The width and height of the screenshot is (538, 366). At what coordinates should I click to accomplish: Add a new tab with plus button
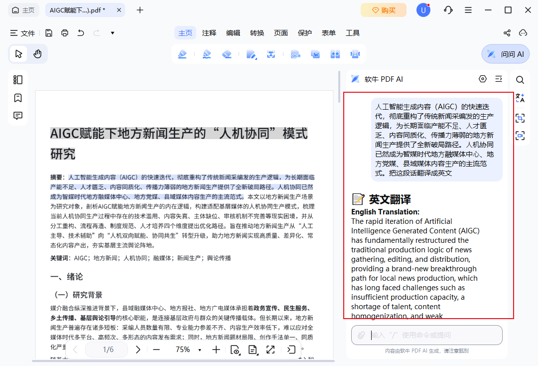click(139, 10)
